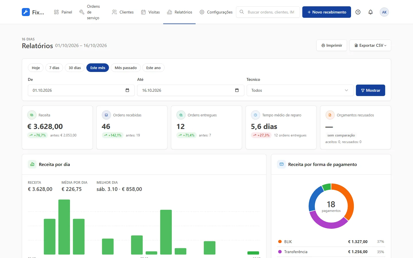Click the Mostrar filter button
Screen dimensions: 413x258
click(371, 90)
